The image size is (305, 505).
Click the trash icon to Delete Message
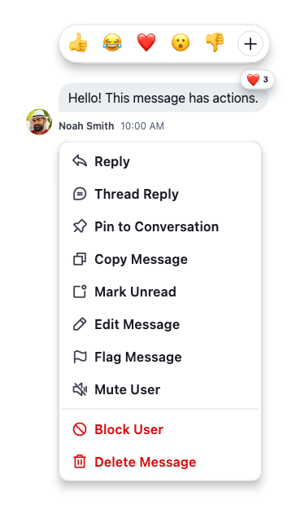[80, 462]
